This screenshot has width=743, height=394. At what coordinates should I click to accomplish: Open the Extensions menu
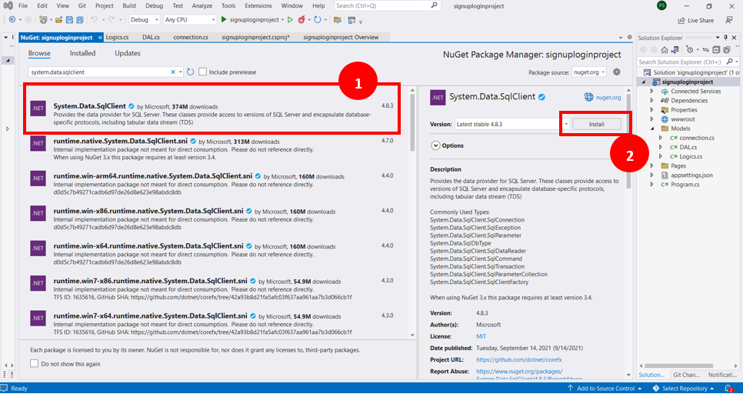pyautogui.click(x=258, y=6)
